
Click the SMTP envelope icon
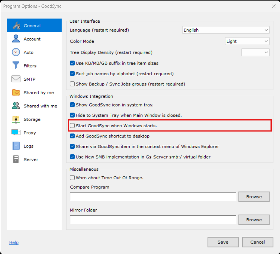tap(16, 79)
